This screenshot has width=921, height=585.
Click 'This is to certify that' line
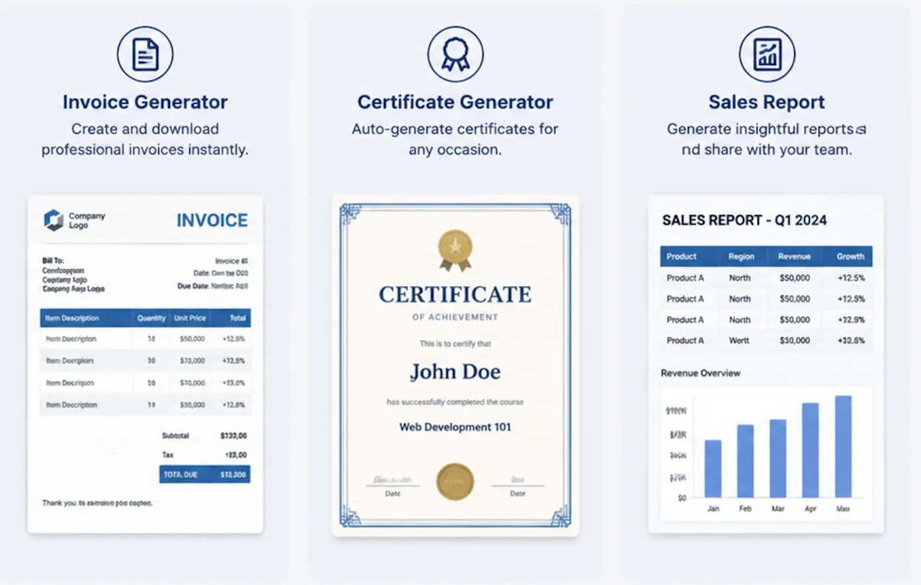pos(455,344)
